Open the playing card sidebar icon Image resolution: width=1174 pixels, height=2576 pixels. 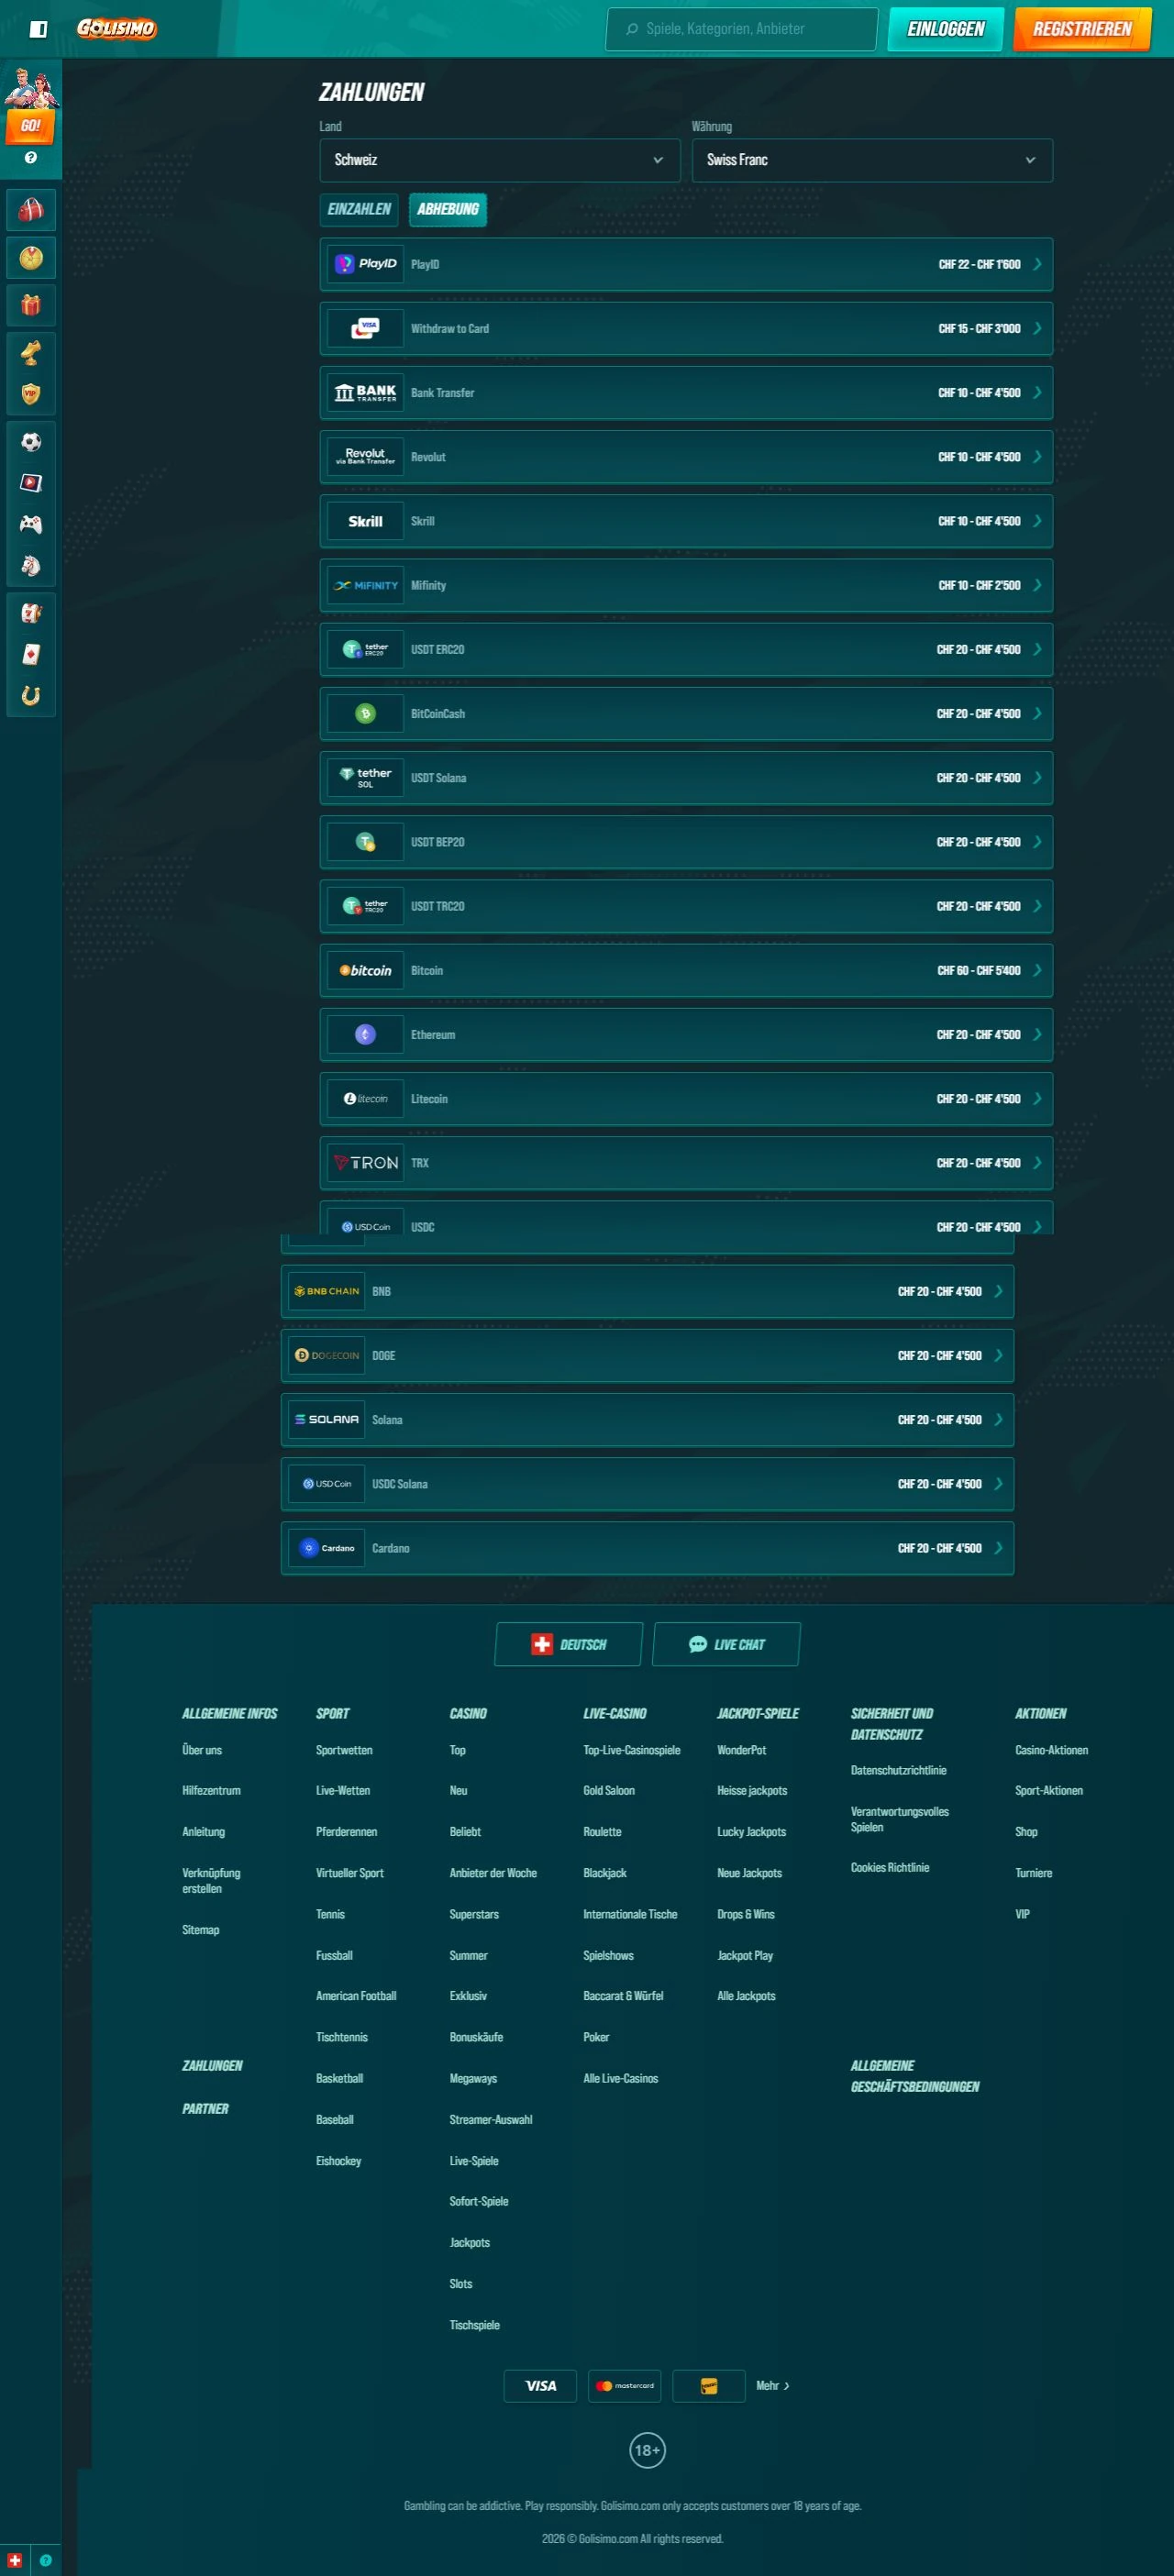pos(31,654)
